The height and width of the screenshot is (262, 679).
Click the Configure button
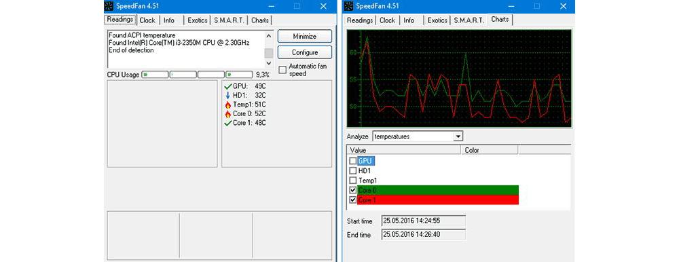click(305, 52)
